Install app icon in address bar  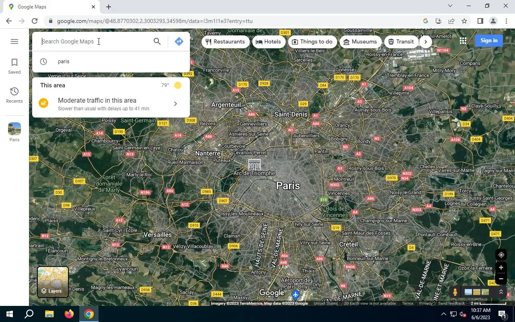pos(439,21)
